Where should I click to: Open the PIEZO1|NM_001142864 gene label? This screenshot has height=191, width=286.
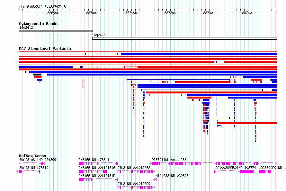170,160
